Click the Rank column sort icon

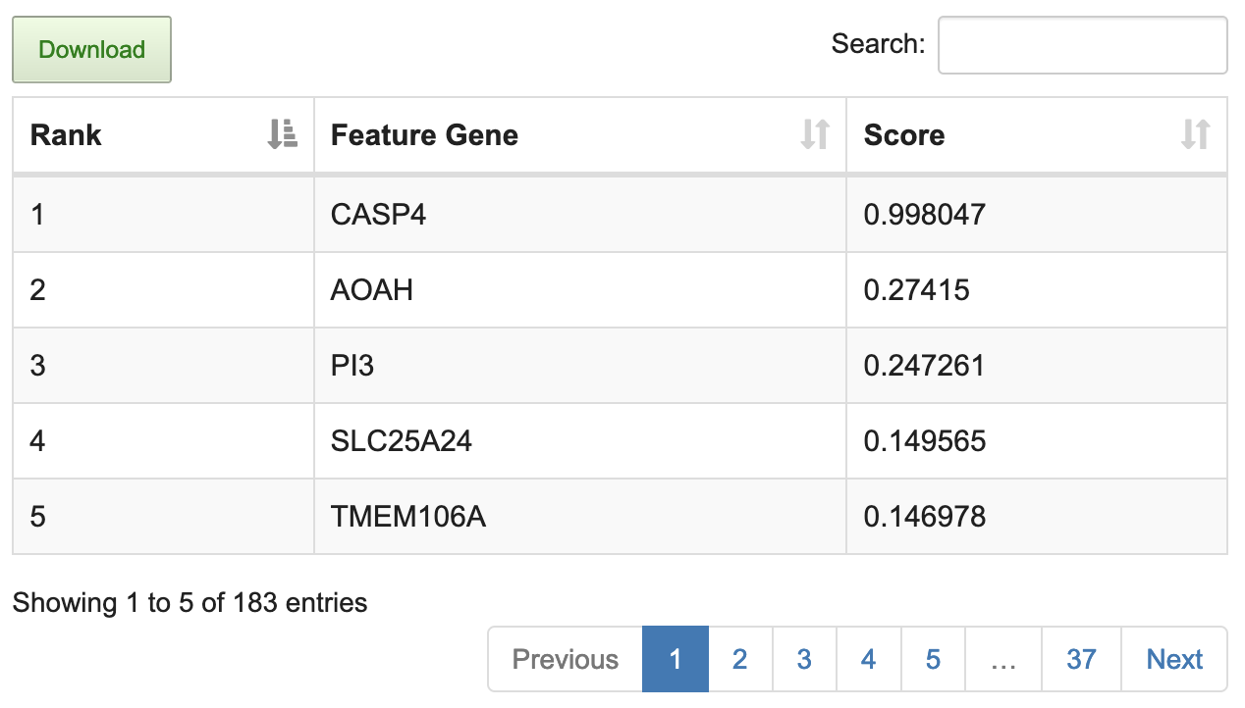[282, 134]
